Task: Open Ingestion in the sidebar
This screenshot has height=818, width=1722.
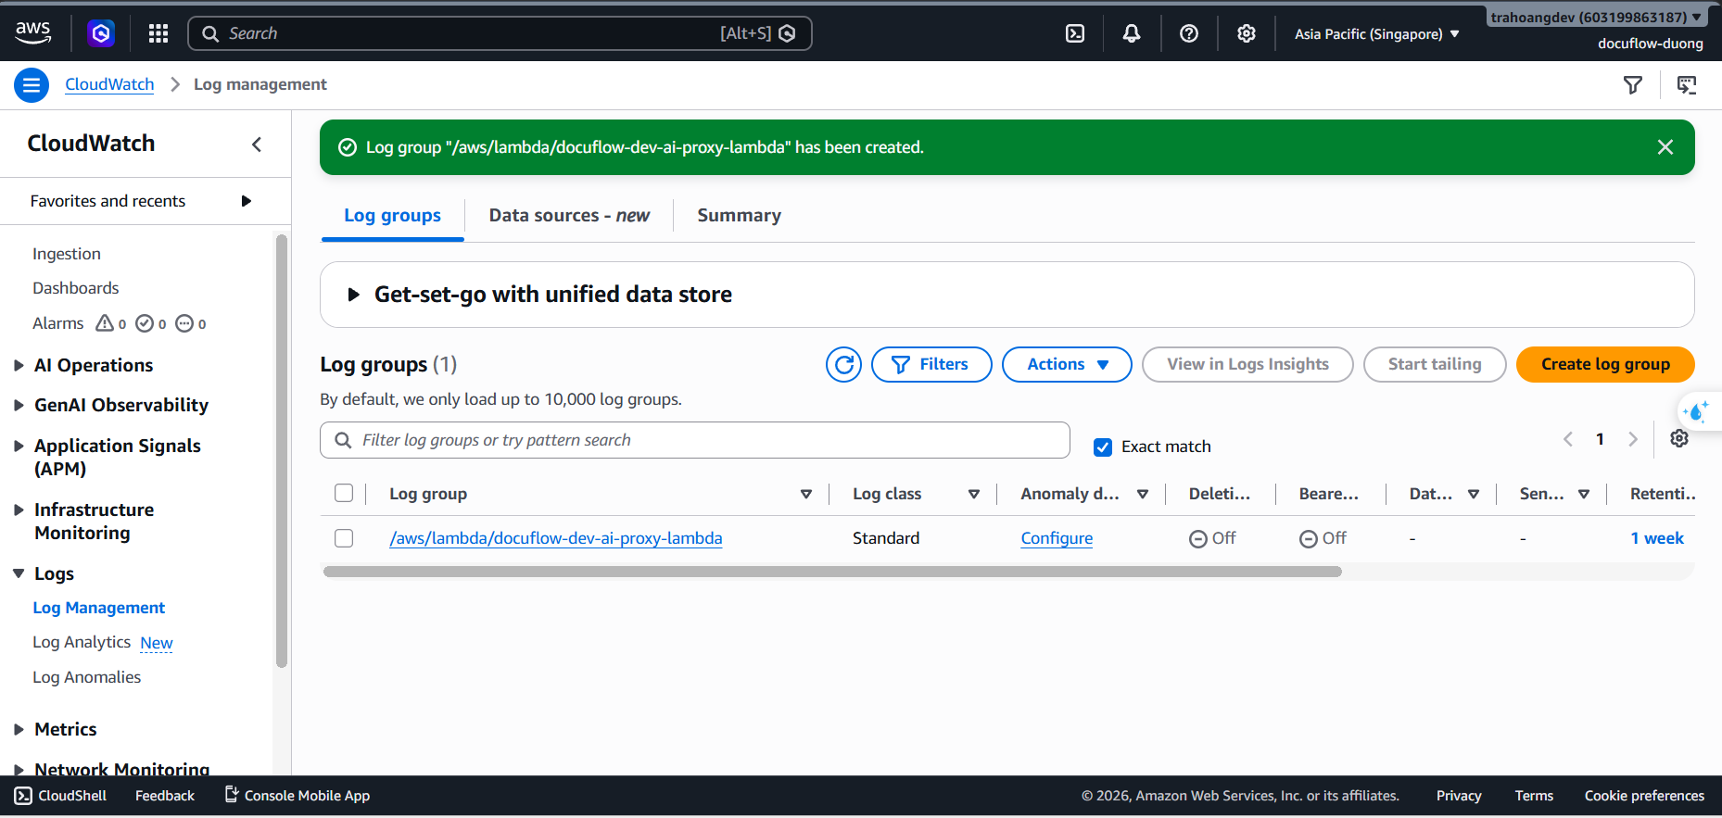Action: coord(67,254)
